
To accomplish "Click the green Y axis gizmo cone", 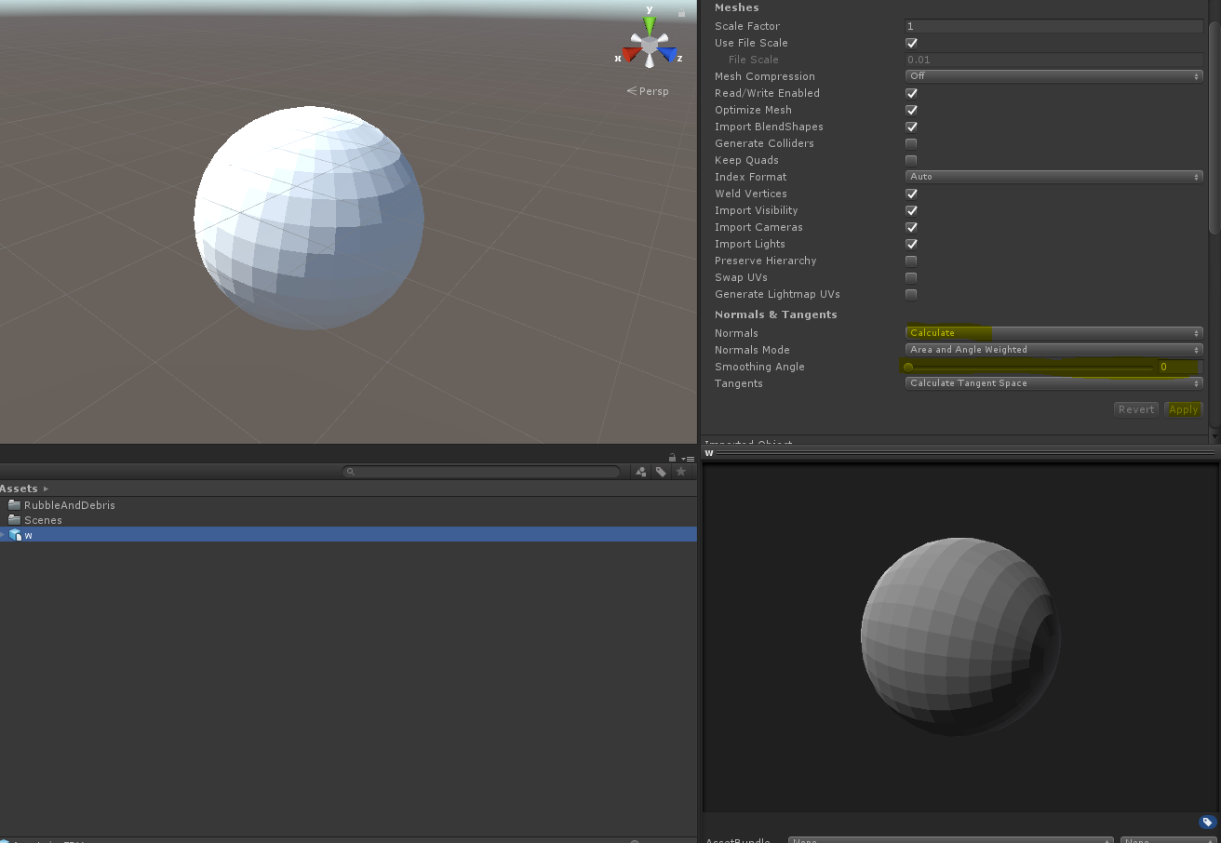I will click(650, 24).
